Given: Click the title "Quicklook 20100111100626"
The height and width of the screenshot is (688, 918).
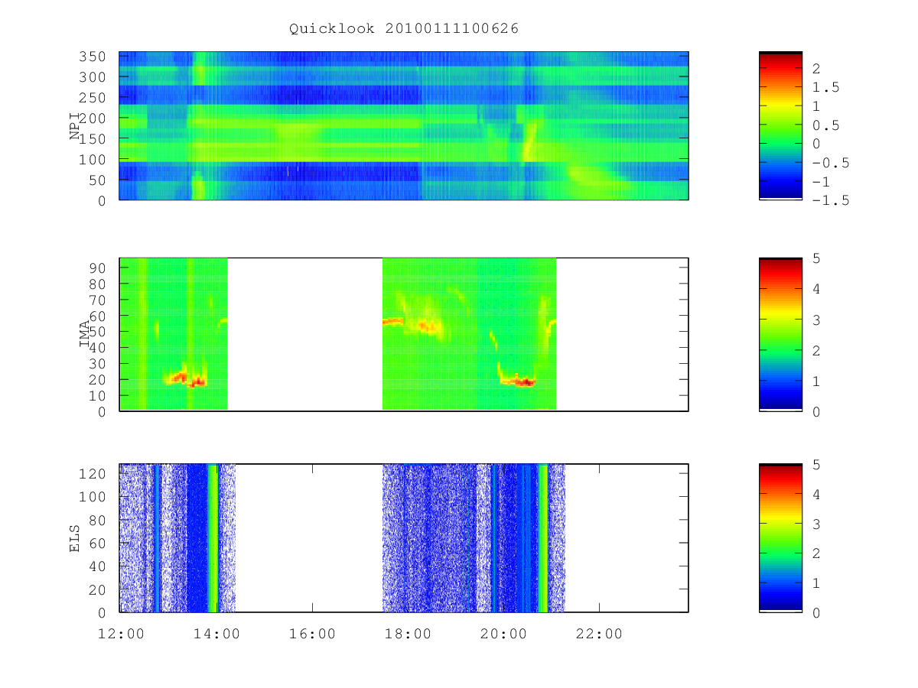Looking at the screenshot, I should 404,28.
